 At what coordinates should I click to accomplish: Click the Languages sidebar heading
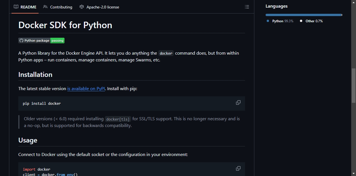coord(277,6)
